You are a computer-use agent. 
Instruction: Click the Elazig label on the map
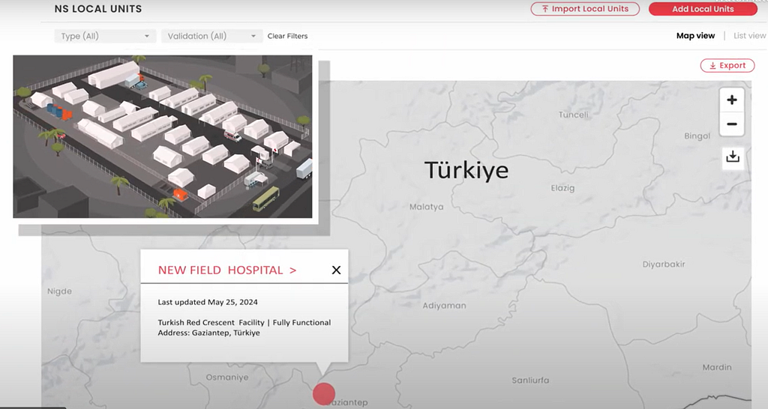tap(562, 188)
